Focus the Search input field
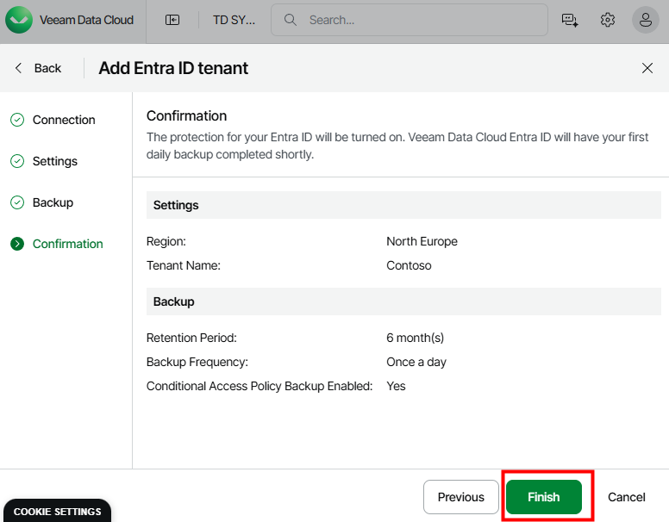 point(422,20)
